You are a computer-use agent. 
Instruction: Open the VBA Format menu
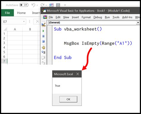86,17
